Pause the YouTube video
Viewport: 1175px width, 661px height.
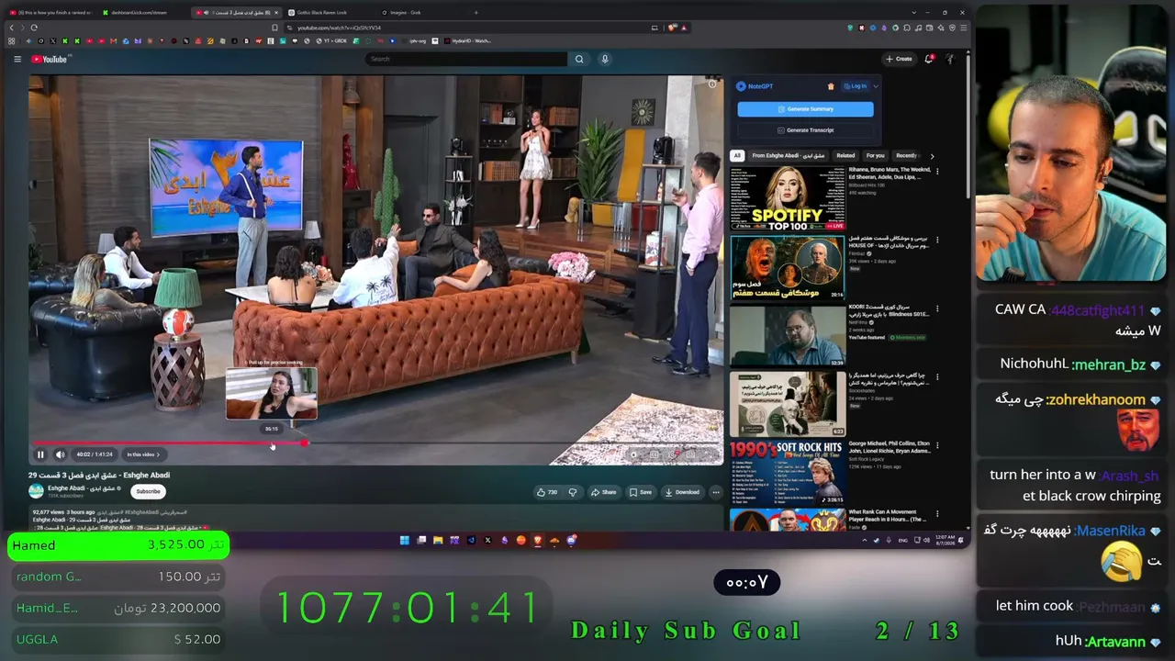40,454
